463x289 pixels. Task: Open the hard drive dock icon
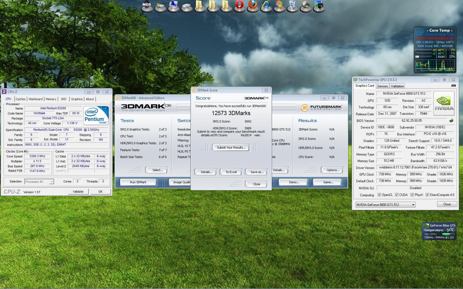click(x=187, y=7)
